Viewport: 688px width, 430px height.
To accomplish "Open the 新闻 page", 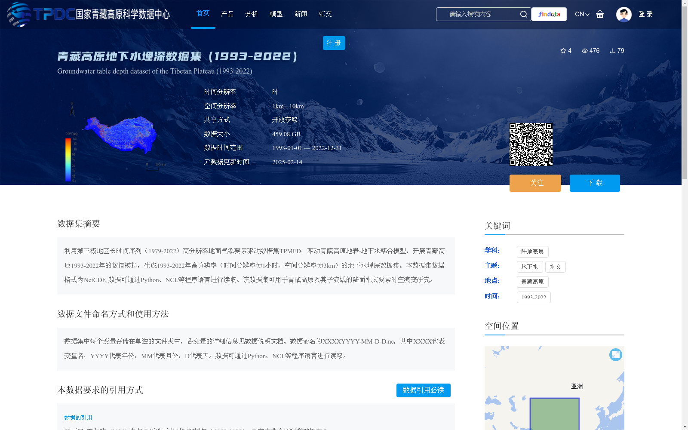I will pos(301,14).
